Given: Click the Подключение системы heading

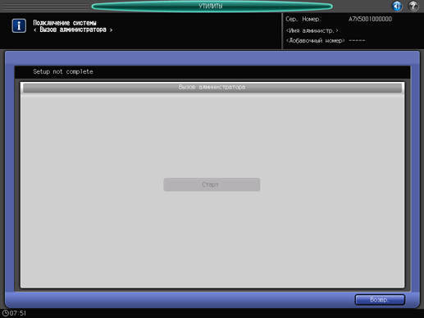Looking at the screenshot, I should point(65,23).
